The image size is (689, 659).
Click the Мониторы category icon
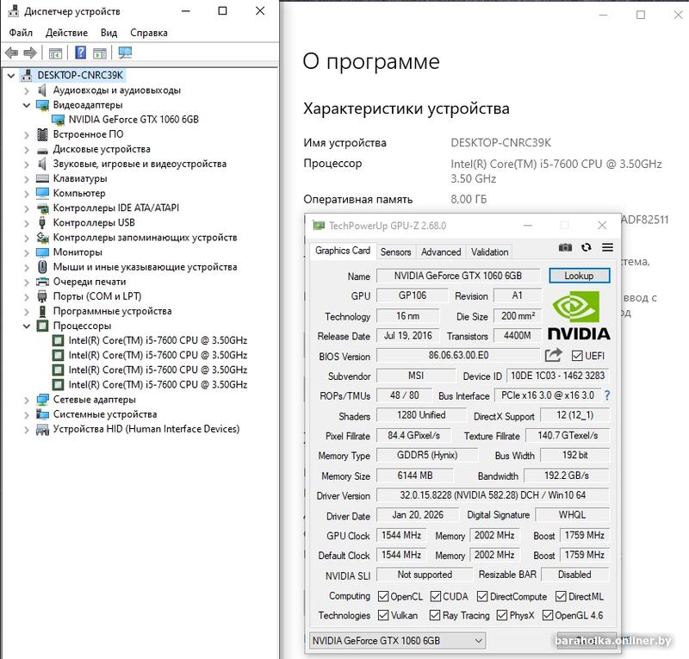coord(42,252)
